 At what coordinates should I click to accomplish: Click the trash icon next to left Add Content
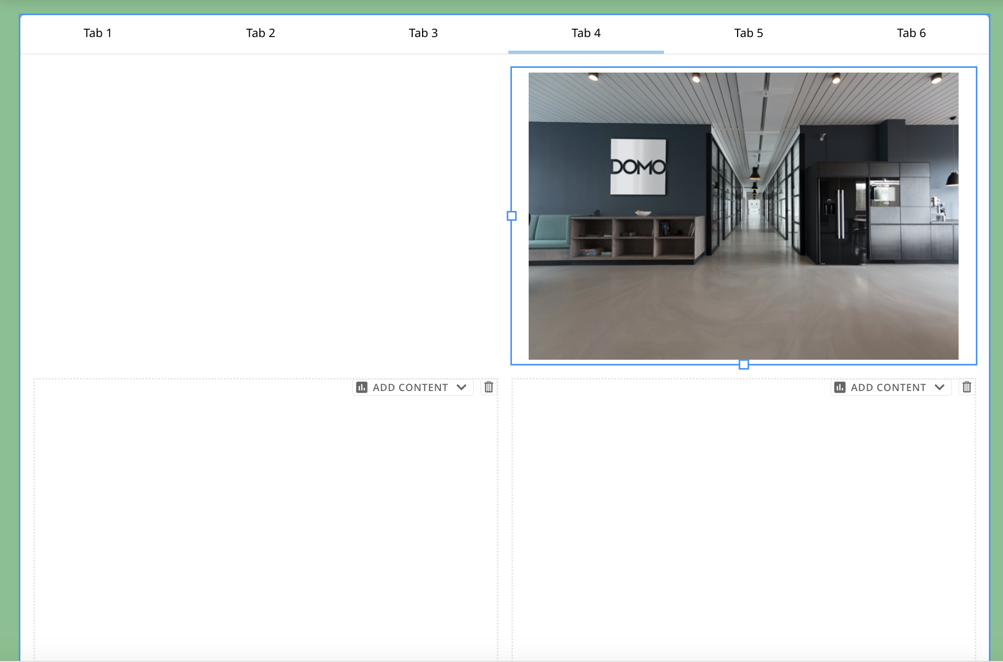[x=489, y=387]
